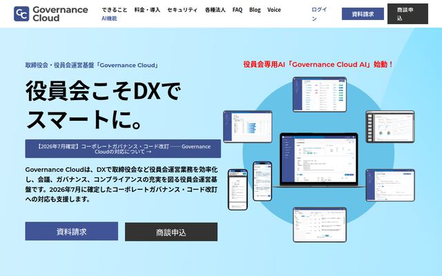Click the large 商談申込 button in hero
Screen dimensions: 442x276
coord(171,232)
